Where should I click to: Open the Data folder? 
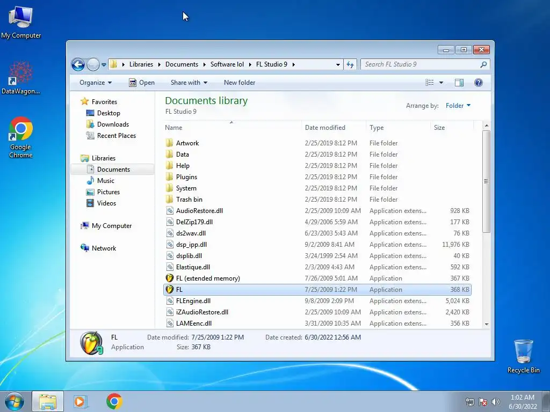(x=183, y=154)
